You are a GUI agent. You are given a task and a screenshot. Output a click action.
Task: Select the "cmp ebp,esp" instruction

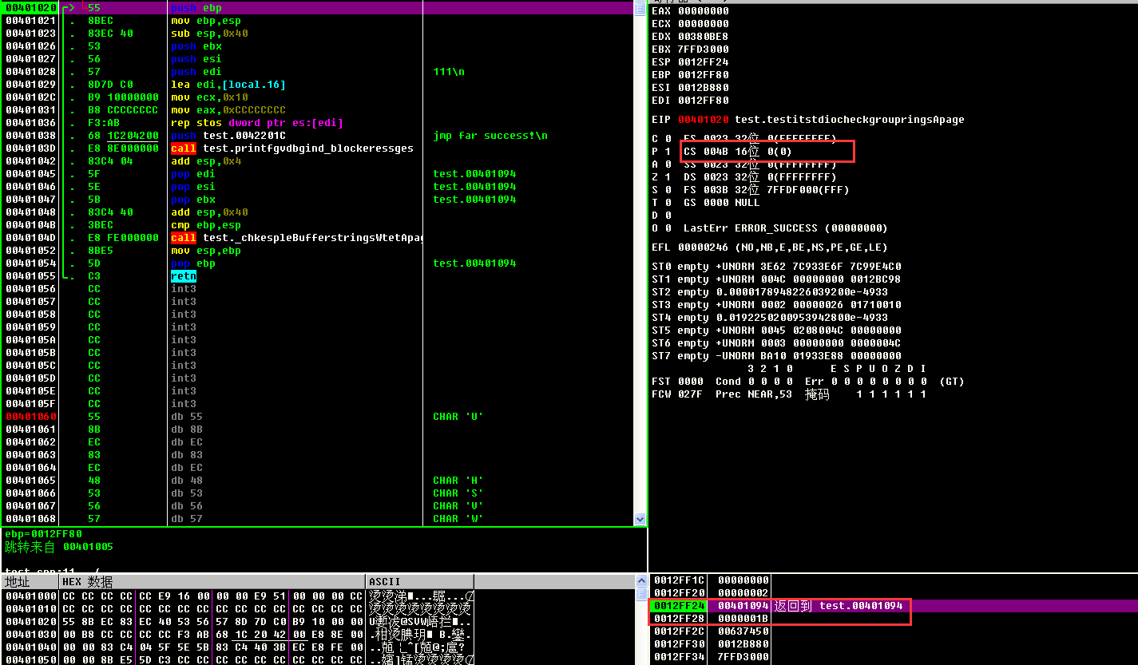206,225
